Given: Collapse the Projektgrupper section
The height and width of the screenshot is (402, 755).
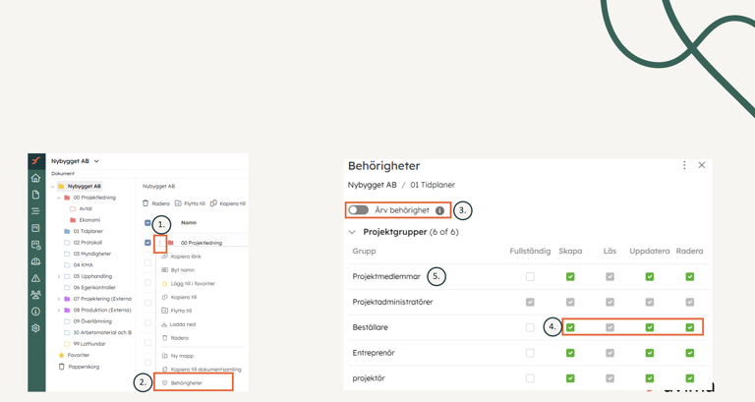Looking at the screenshot, I should pos(352,232).
